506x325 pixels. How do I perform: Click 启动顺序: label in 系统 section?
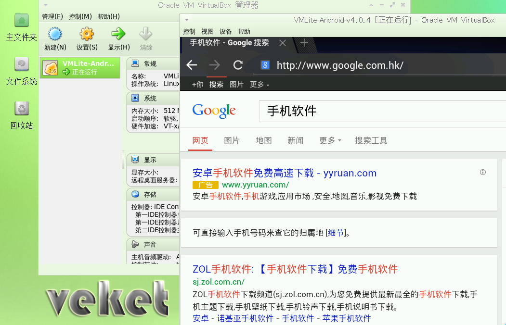point(145,119)
